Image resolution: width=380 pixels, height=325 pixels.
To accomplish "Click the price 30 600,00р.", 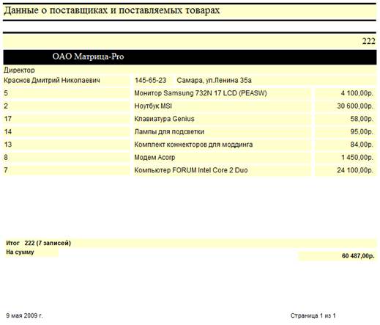I will click(x=355, y=106).
